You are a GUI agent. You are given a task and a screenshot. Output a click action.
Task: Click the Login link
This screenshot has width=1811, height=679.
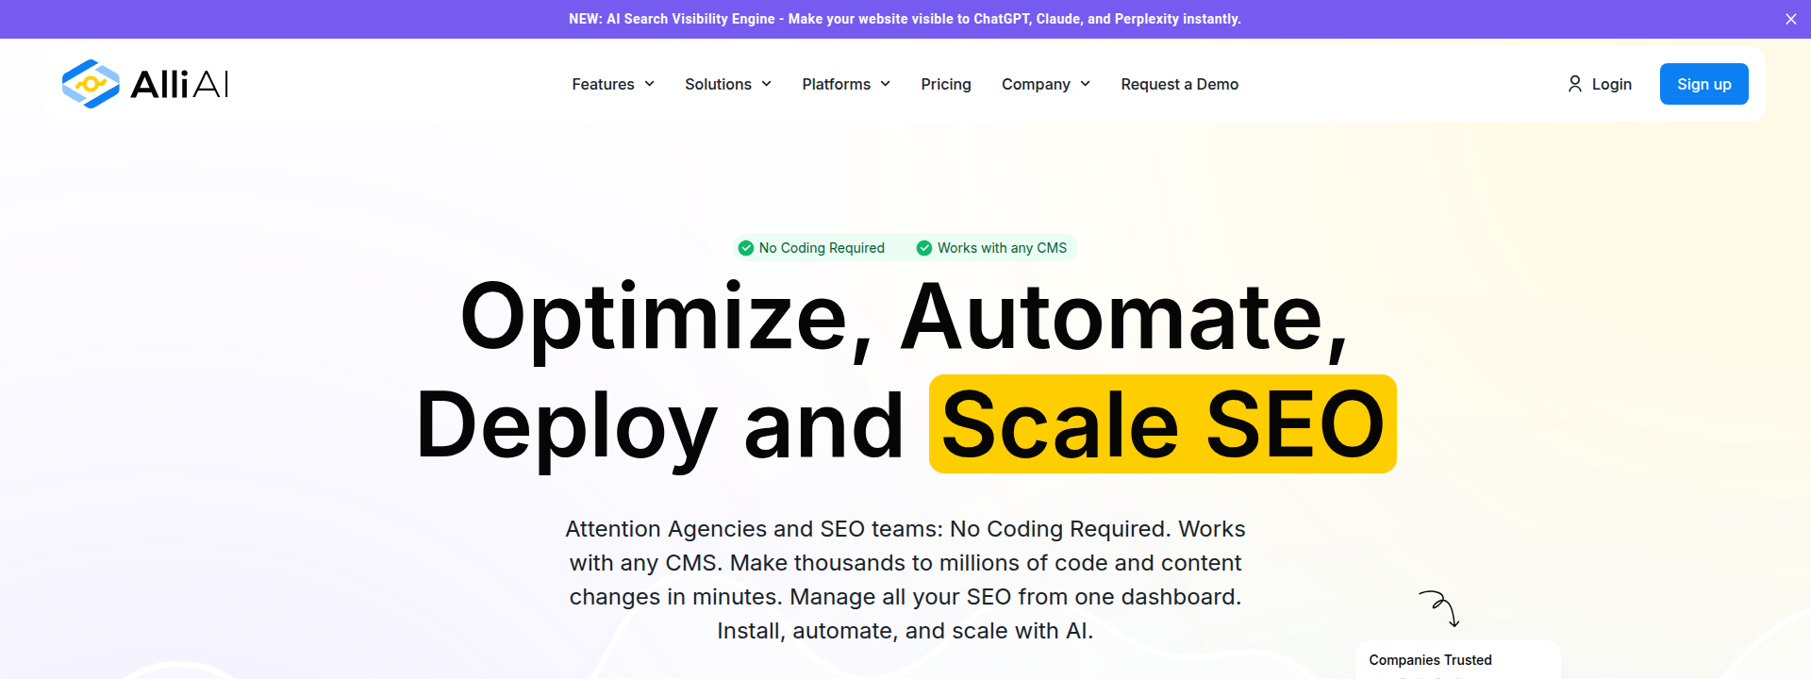[1611, 84]
